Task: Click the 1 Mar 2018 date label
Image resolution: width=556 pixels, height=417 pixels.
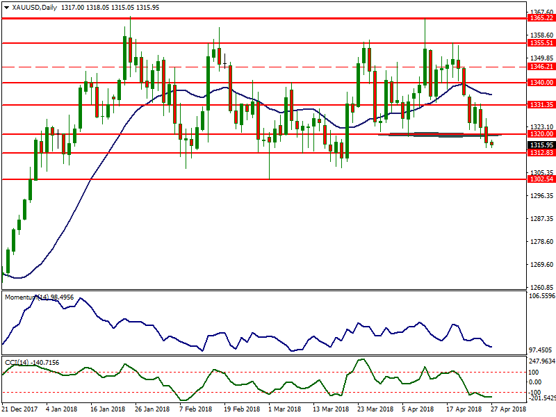Action: (x=284, y=410)
